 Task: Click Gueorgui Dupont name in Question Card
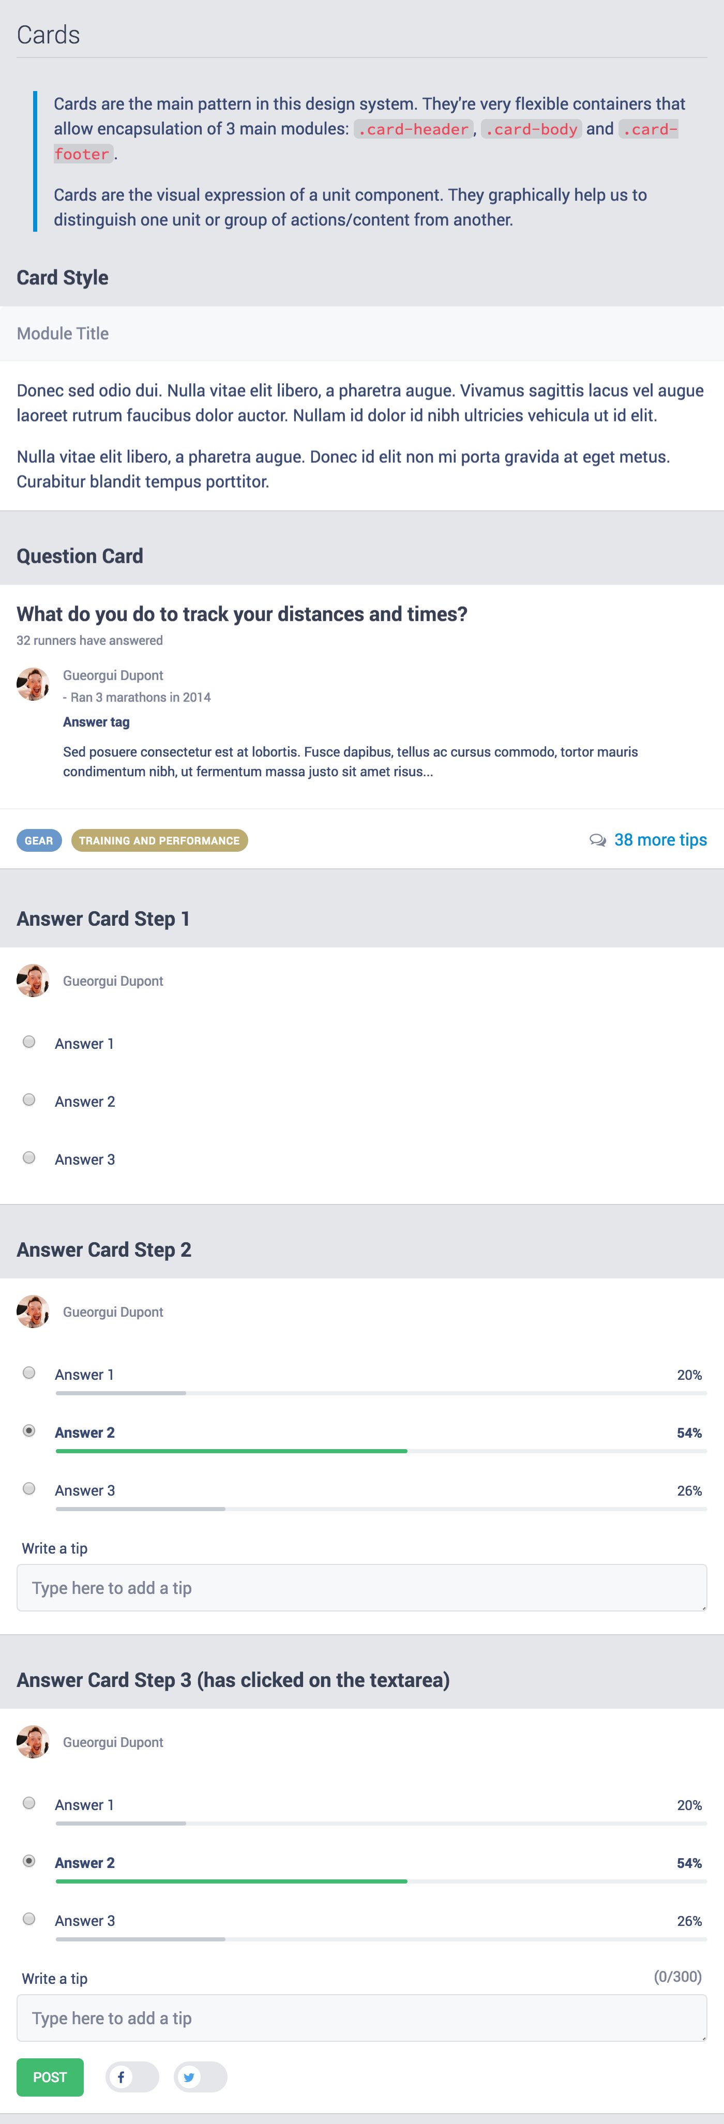113,675
